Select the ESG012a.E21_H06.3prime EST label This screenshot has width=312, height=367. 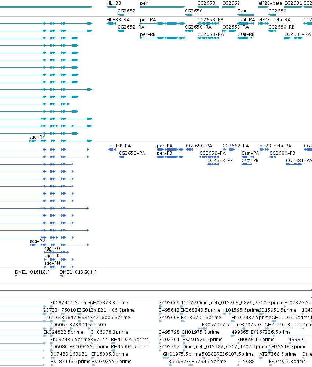pos(106,310)
